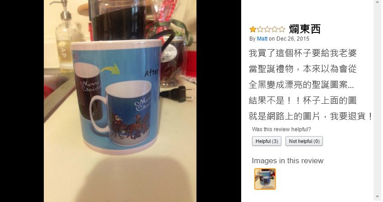Click the filled gold first star
Screen dimensions: 383x202
click(x=253, y=29)
